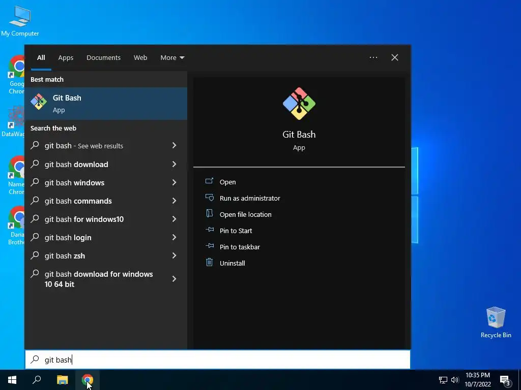Choose Run as administrator
The height and width of the screenshot is (390, 521).
click(x=250, y=198)
